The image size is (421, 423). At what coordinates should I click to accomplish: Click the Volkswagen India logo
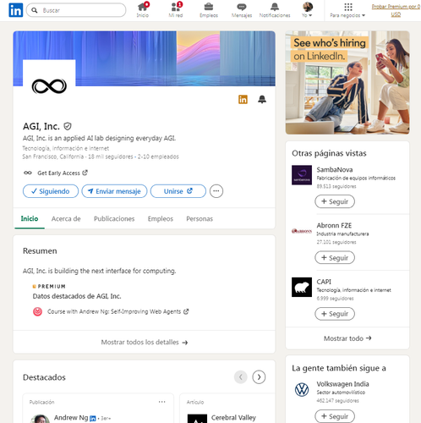pyautogui.click(x=302, y=390)
